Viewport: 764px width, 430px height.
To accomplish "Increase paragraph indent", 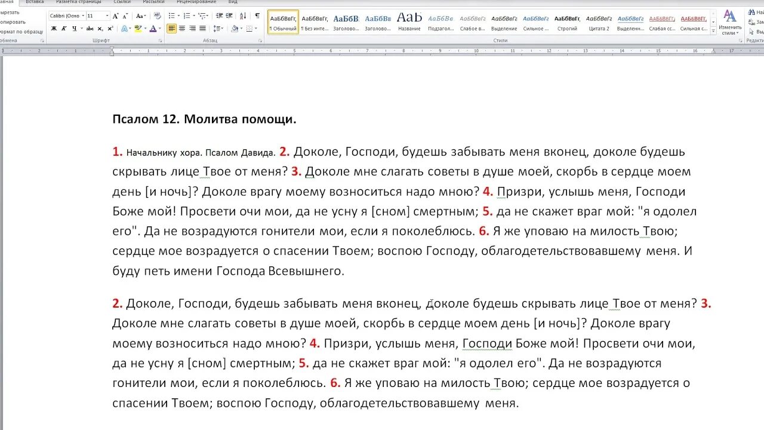I will [229, 16].
